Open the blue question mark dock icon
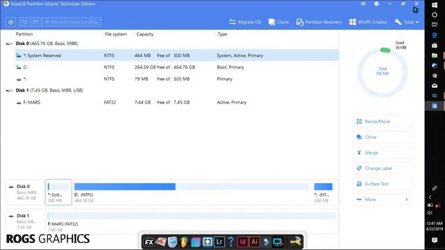This screenshot has width=445, height=250. point(231,242)
